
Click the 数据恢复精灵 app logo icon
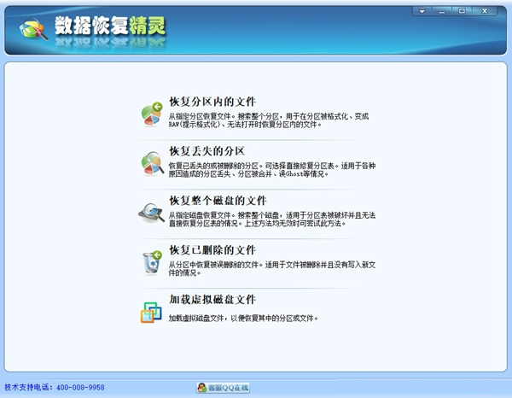pos(32,29)
